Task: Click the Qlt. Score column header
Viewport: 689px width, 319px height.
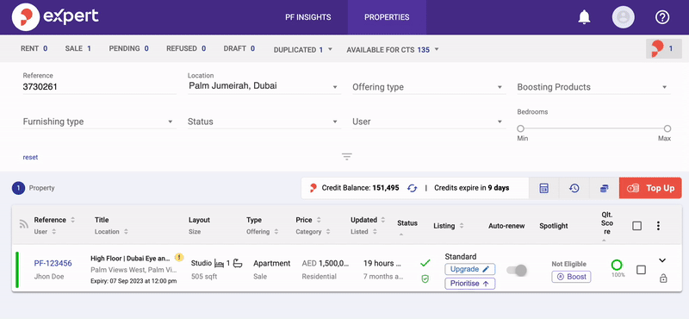Action: coord(607,223)
